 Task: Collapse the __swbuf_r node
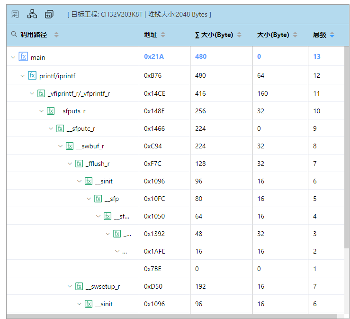pos(60,146)
